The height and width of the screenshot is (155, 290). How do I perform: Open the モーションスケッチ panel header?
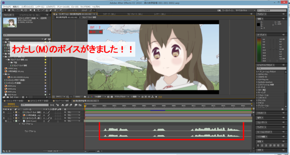[x=263, y=132]
